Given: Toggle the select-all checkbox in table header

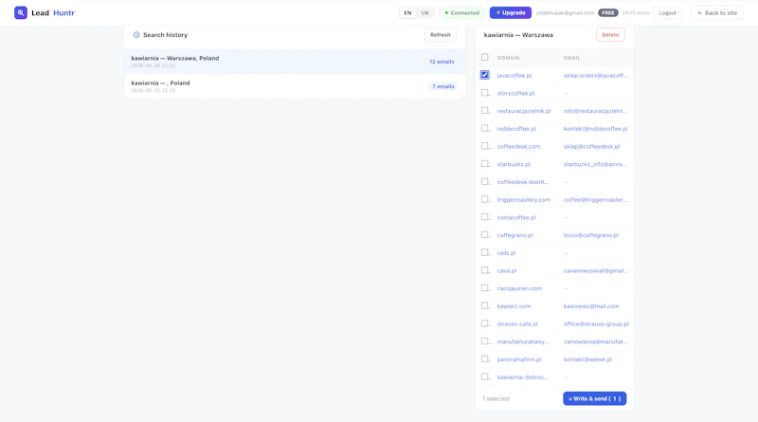Looking at the screenshot, I should pos(485,57).
